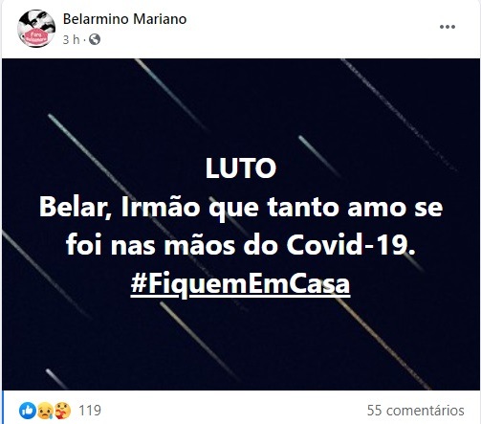Click the globe public privacy icon

pyautogui.click(x=95, y=39)
